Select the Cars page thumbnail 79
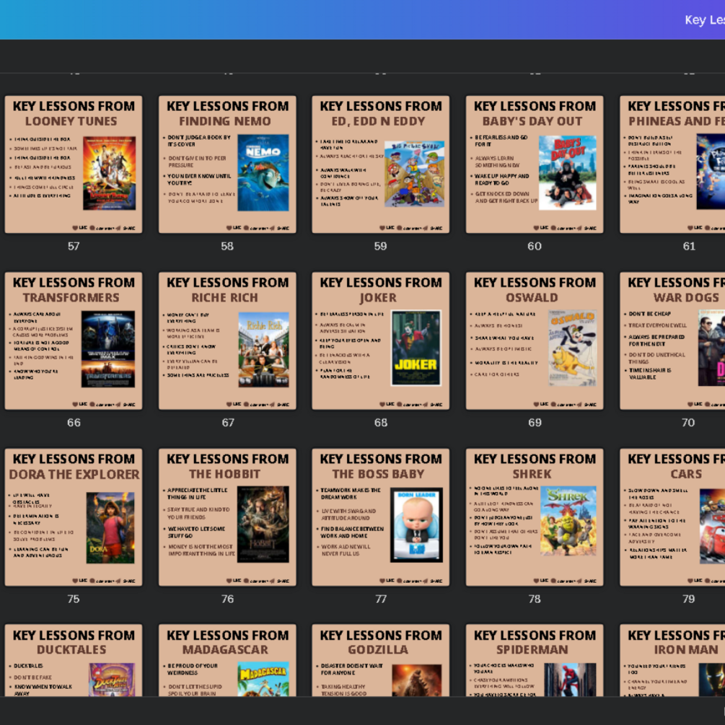725x725 pixels. pyautogui.click(x=672, y=517)
